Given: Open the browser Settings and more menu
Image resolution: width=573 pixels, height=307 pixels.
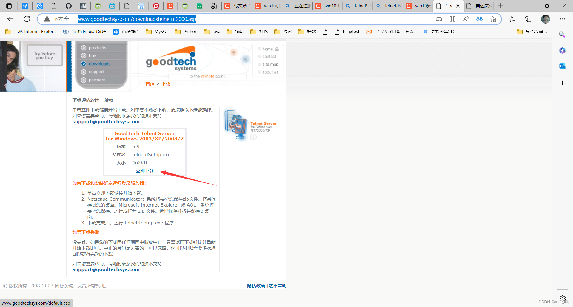Looking at the screenshot, I should tap(563, 19).
